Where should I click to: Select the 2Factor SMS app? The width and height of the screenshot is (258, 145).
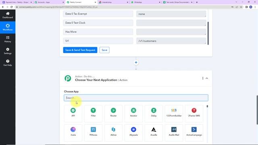(x=194, y=114)
